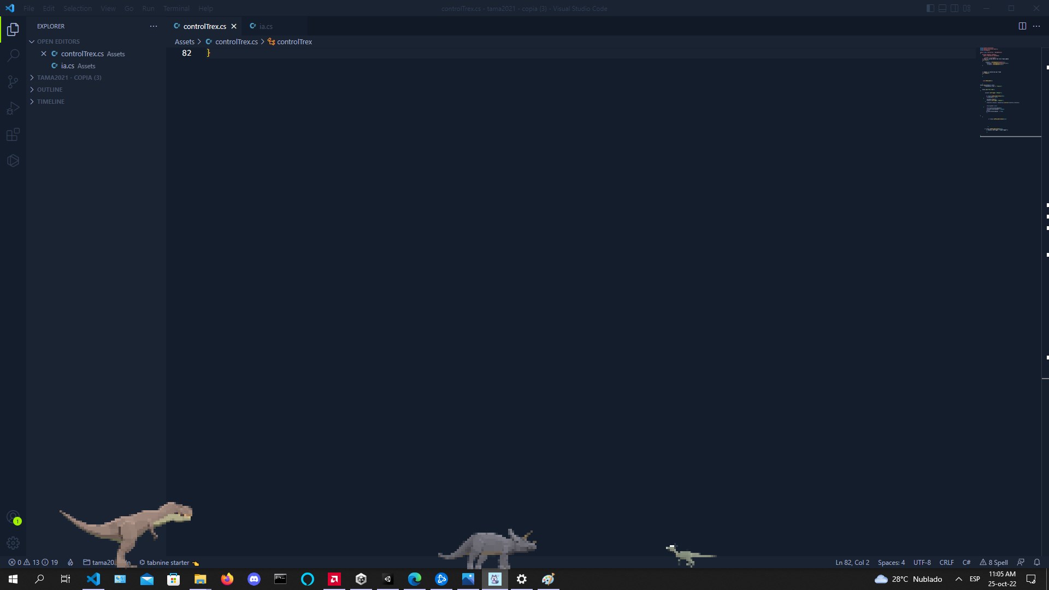Toggle primary side bar visibility

(x=930, y=8)
